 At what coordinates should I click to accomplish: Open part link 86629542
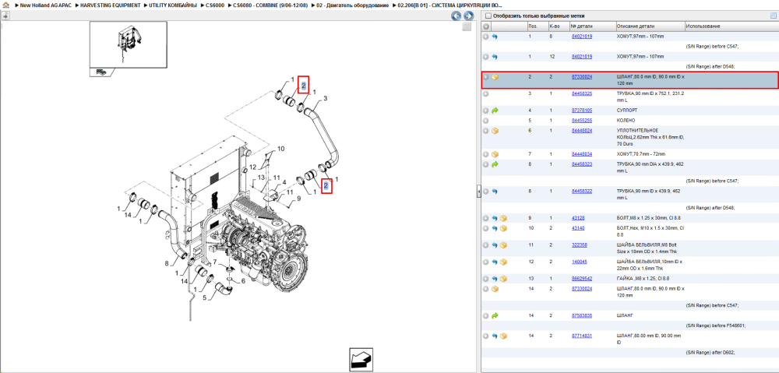[582, 279]
